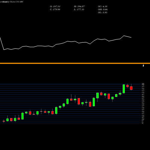Click the 172 price axis label
Viewport: 150px width, 150px height.
143,92
